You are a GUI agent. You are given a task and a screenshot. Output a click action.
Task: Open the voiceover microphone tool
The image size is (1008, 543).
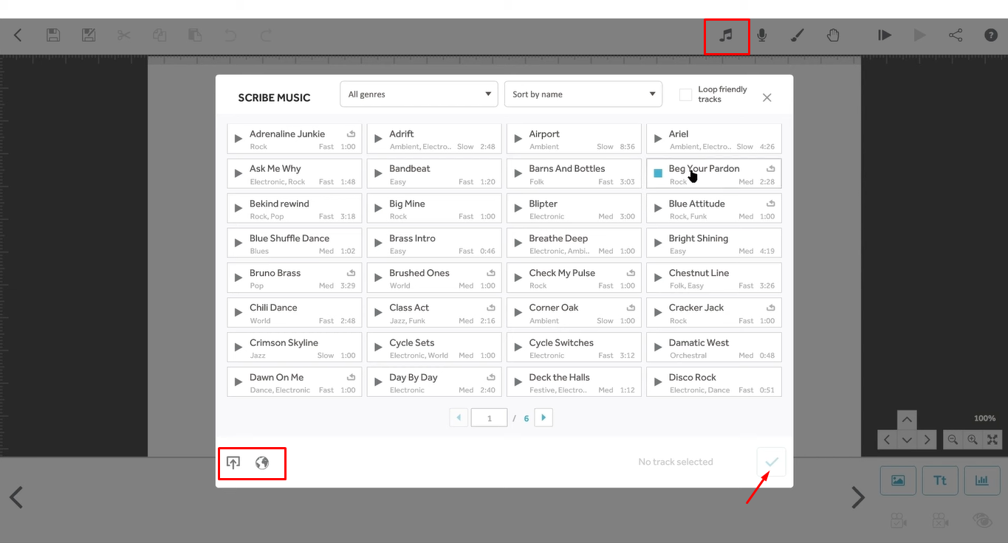(x=762, y=35)
